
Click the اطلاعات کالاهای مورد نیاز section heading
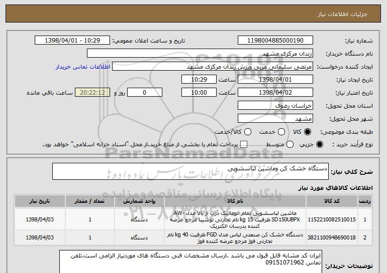pos(335,188)
